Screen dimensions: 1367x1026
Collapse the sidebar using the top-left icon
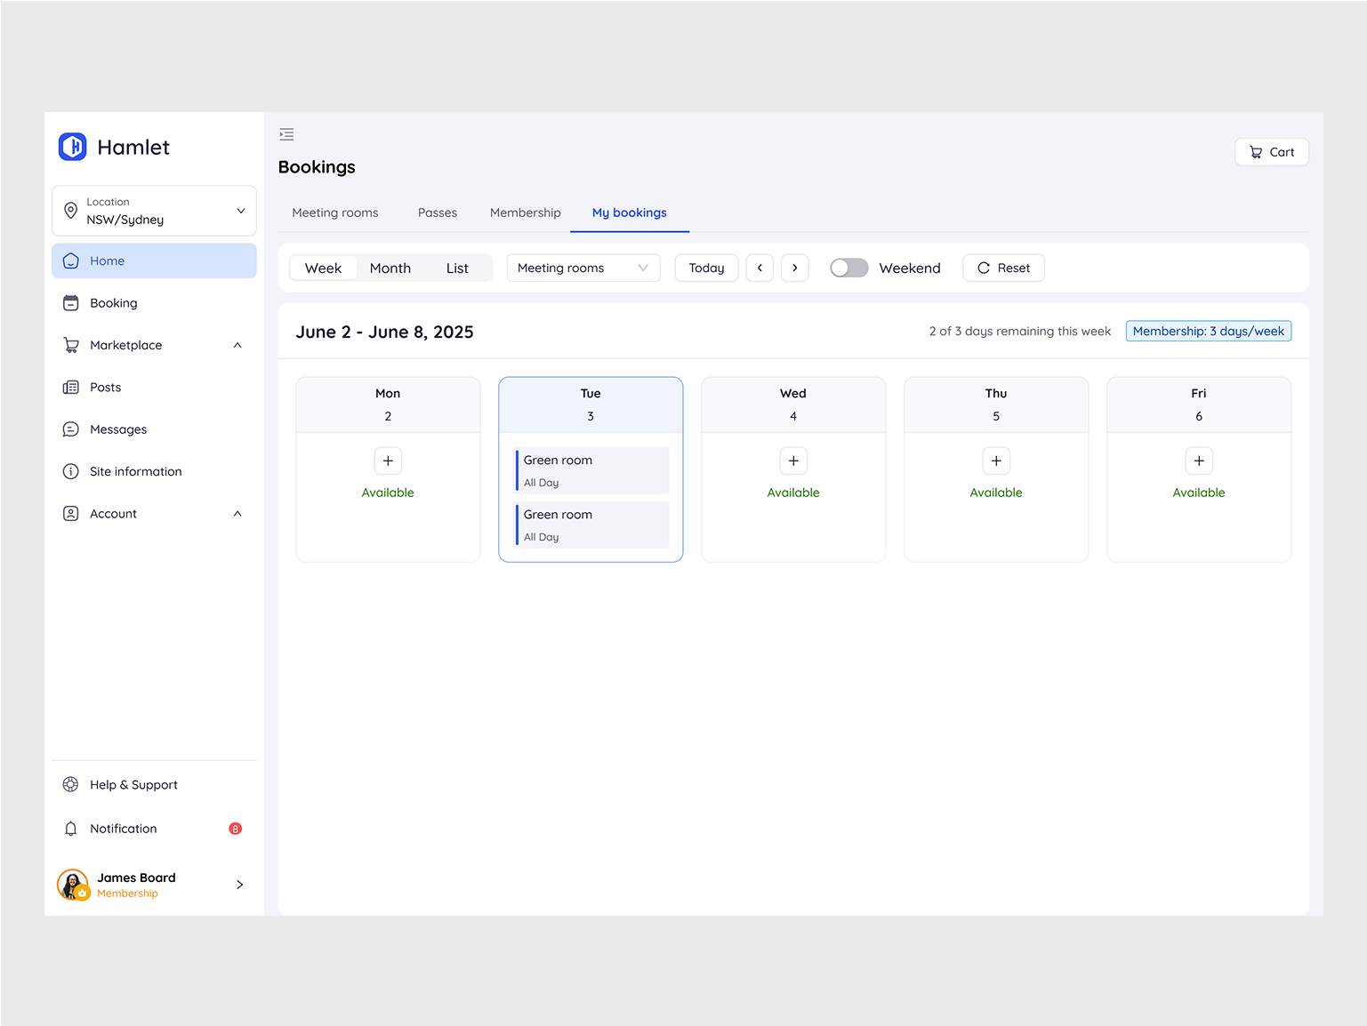[x=286, y=133]
